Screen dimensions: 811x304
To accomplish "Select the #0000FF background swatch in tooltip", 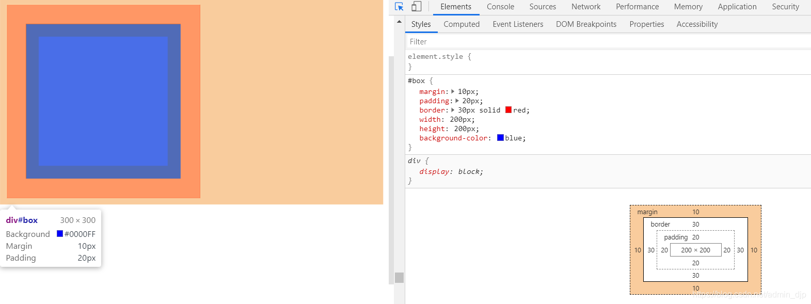I will [60, 234].
